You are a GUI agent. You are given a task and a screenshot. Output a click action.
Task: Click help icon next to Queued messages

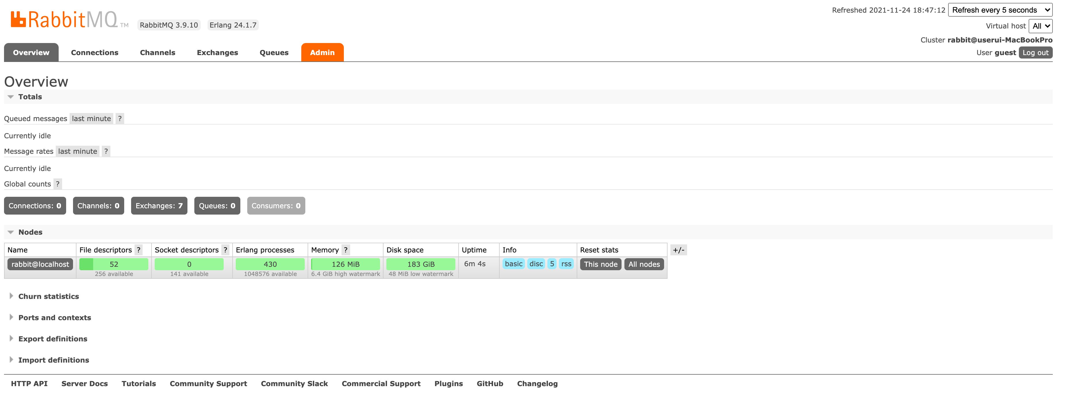(120, 118)
